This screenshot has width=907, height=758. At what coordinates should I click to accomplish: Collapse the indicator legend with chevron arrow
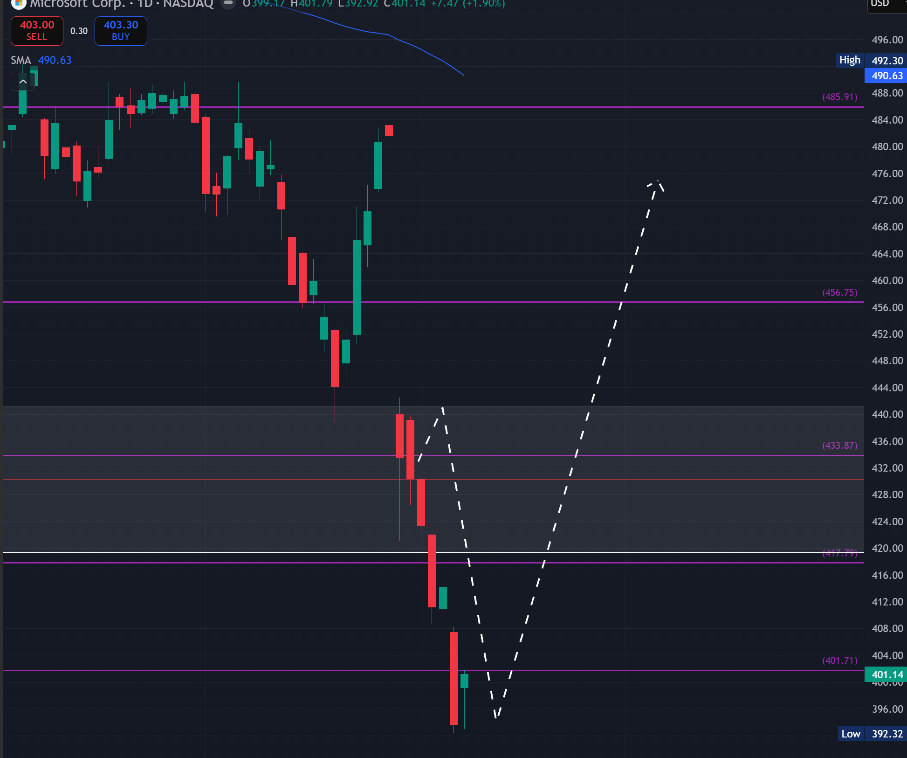tap(23, 82)
